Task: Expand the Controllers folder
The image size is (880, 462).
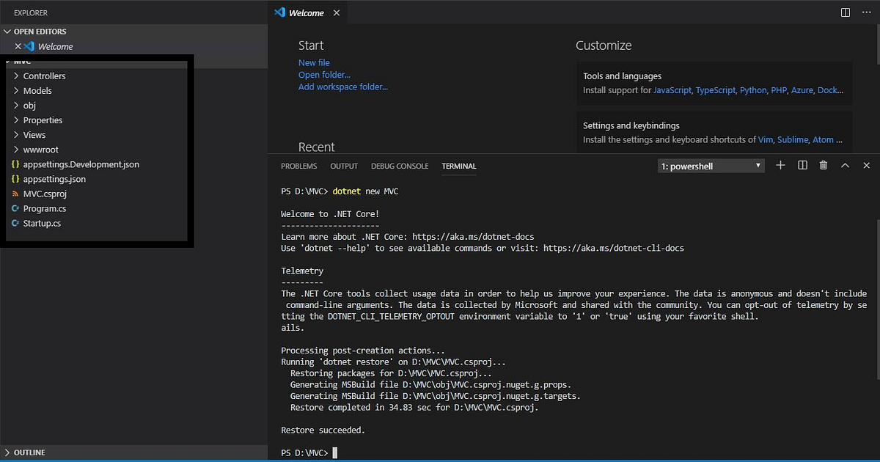Action: [44, 76]
